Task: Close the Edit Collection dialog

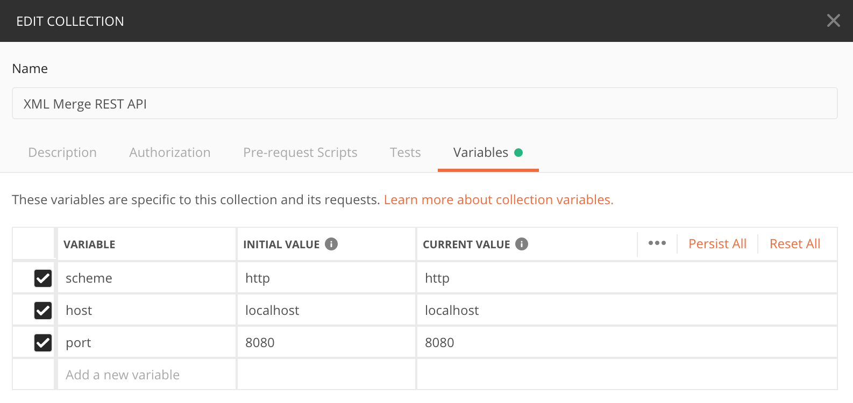Action: [833, 21]
